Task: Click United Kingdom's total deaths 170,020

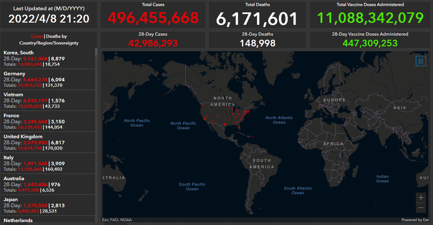Action: coord(54,148)
